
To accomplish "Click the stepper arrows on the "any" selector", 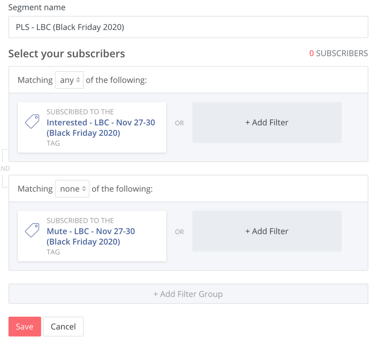I will [78, 80].
